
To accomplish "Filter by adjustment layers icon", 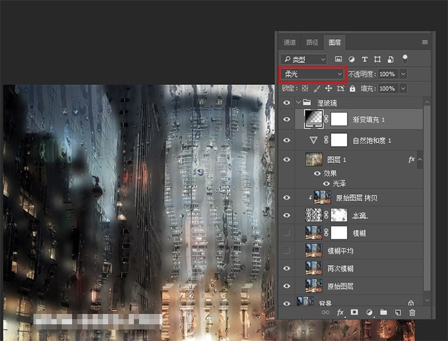I will 351,59.
